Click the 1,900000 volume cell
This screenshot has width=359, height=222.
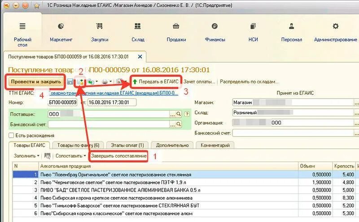(x=315, y=182)
